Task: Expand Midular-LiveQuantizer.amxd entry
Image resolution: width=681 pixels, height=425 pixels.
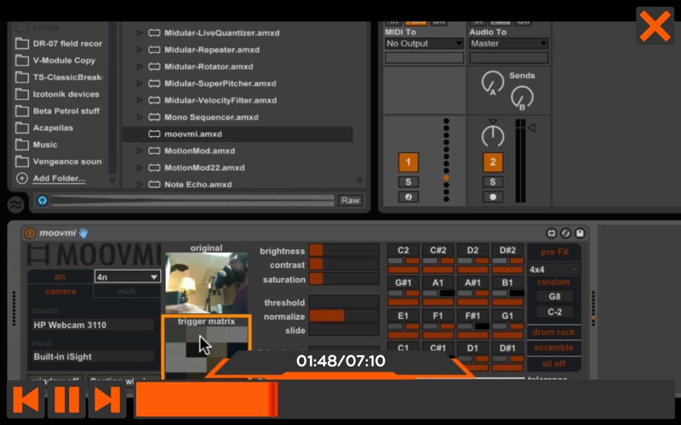Action: (140, 33)
